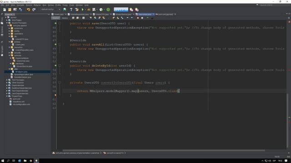Expand the Test Packages node
This screenshot has height=163, width=291.
click(7, 80)
